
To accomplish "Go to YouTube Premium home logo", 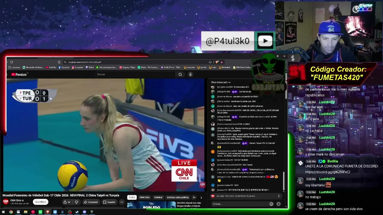I will 19,74.
